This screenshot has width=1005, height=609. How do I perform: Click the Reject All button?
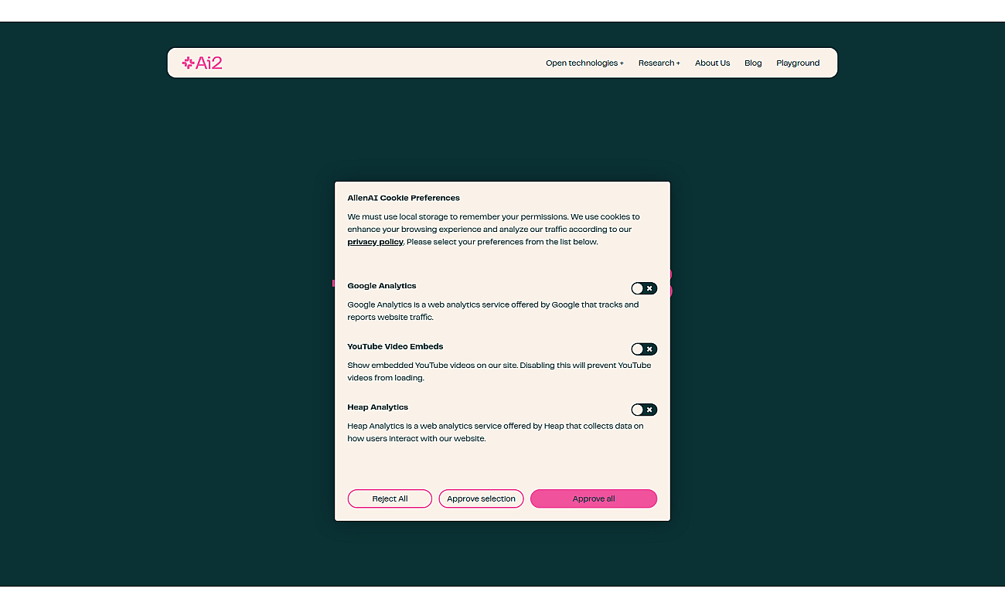(x=390, y=498)
